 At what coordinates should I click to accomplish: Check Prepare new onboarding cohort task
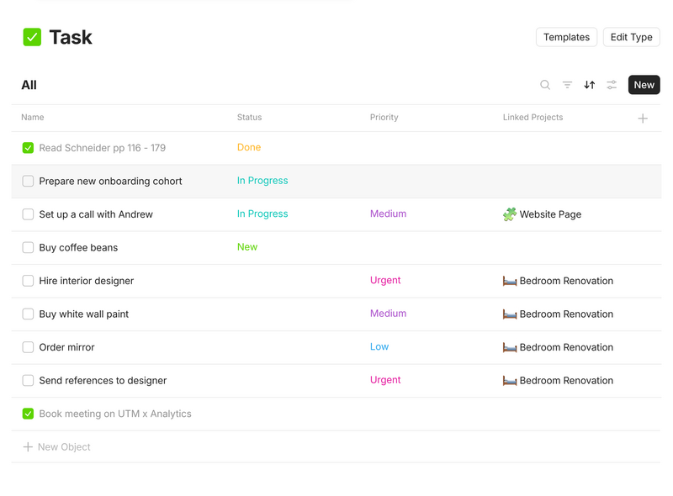click(x=28, y=181)
